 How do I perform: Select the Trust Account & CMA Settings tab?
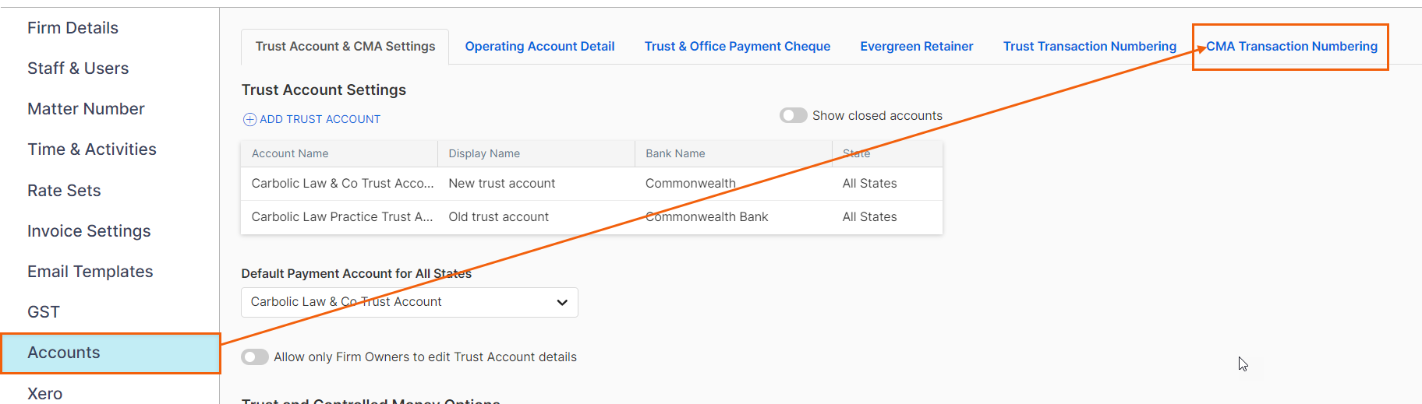pyautogui.click(x=345, y=47)
